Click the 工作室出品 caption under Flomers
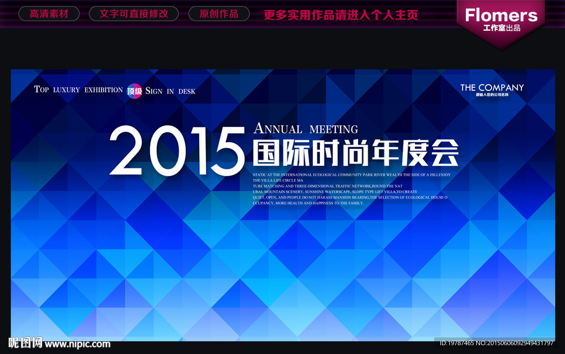 [x=502, y=28]
